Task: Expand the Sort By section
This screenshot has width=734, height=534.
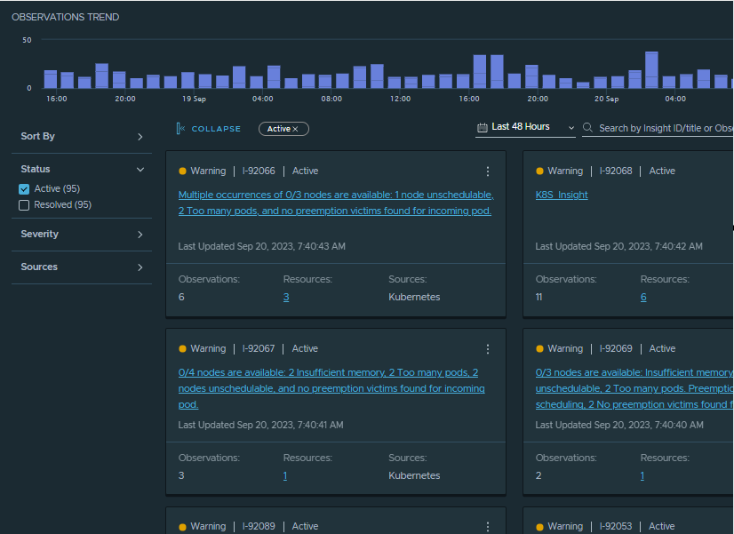Action: coord(140,137)
